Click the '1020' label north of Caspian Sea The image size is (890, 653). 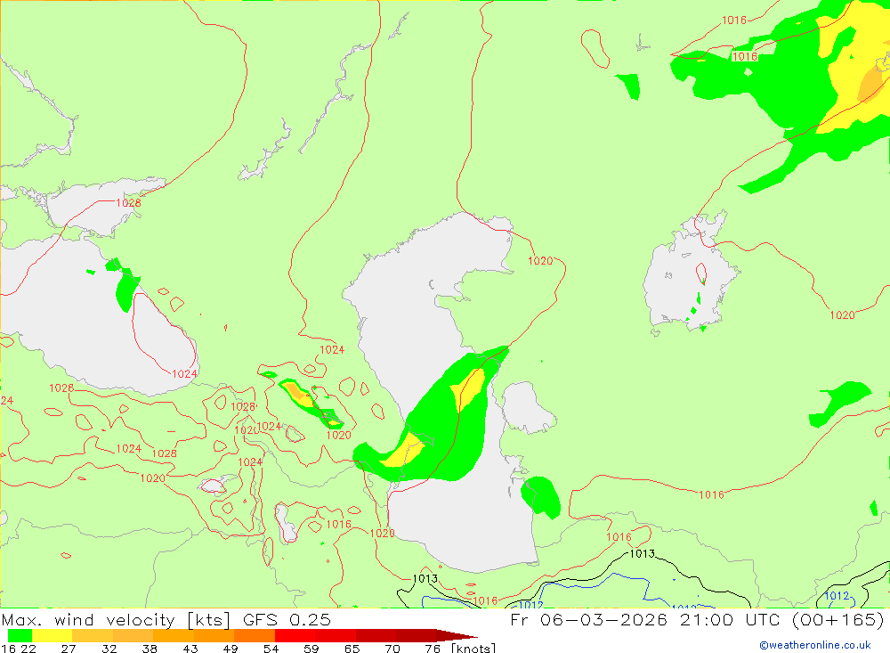click(x=540, y=261)
